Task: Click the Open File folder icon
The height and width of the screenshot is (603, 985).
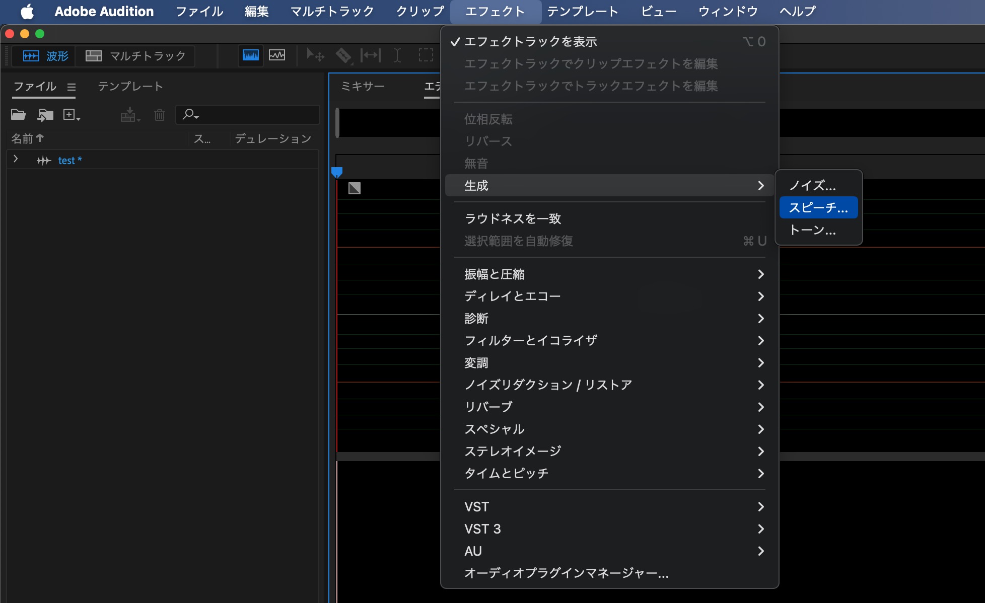Action: pos(19,115)
